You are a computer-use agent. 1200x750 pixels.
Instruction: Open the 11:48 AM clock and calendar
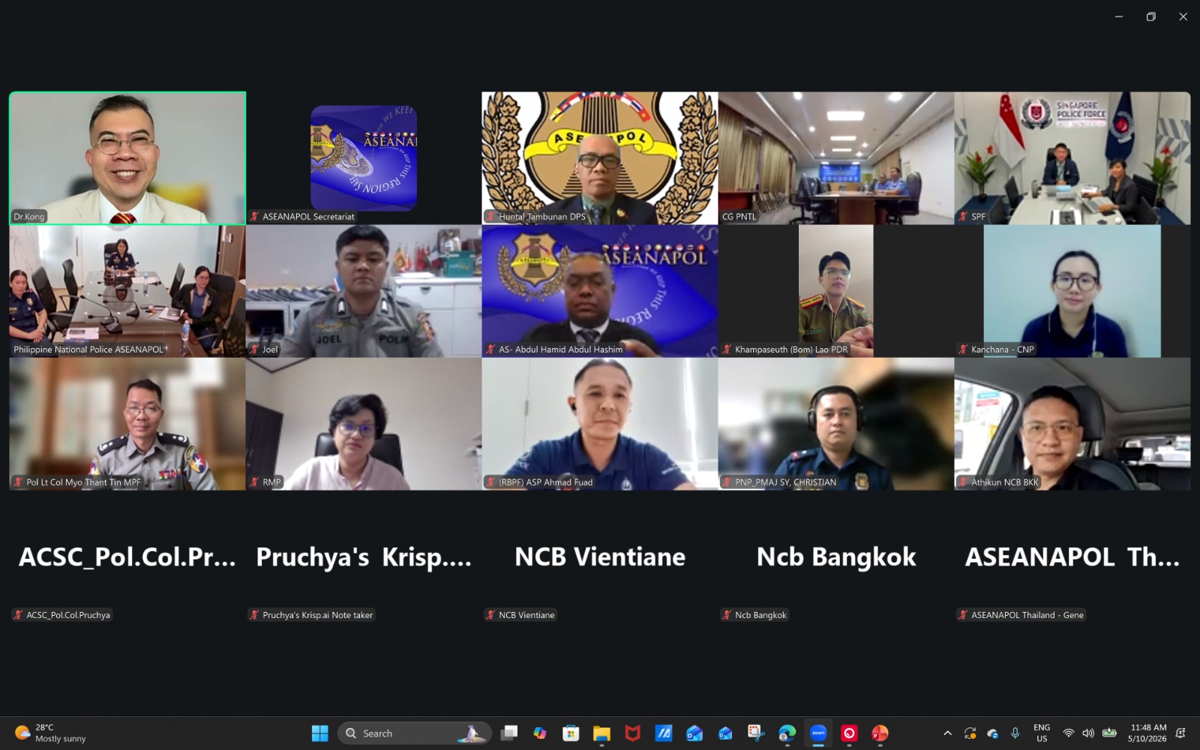click(x=1148, y=733)
